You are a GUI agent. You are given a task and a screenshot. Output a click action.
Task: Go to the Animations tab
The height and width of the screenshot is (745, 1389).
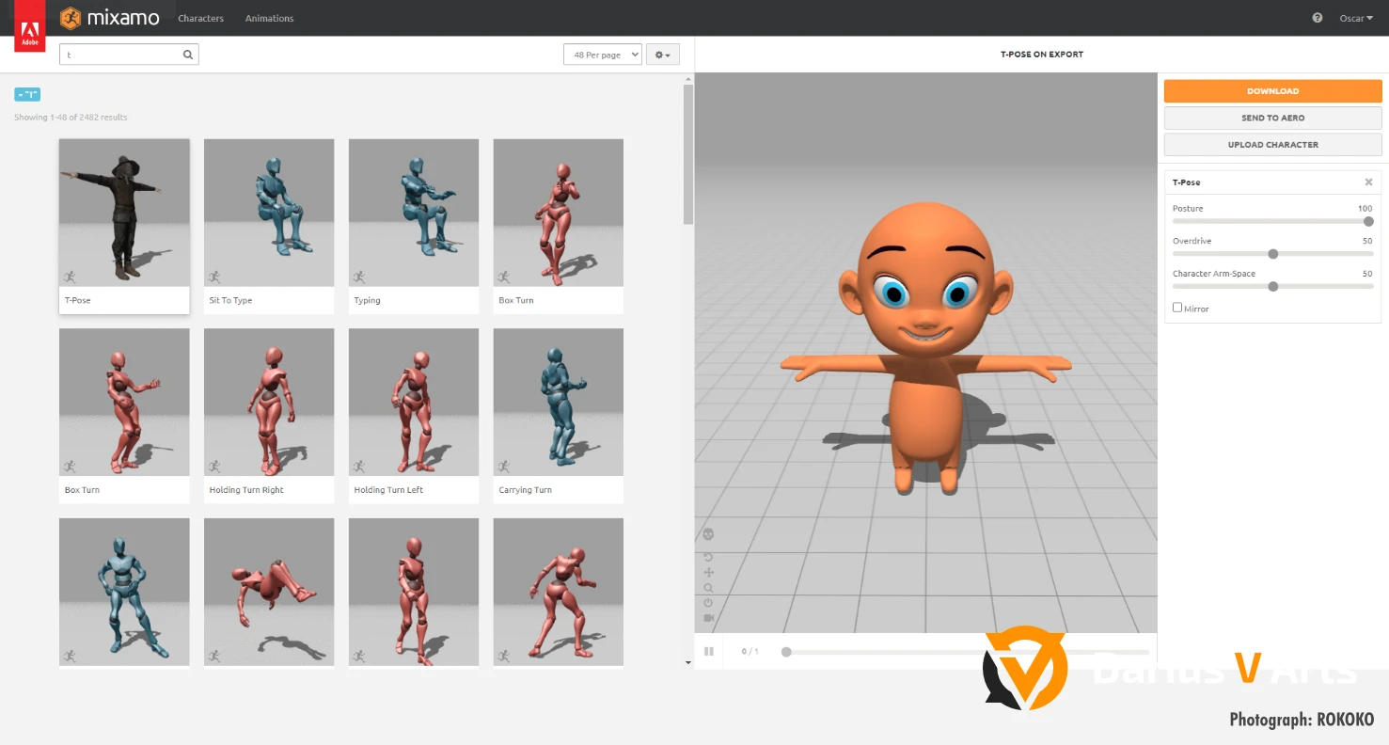pyautogui.click(x=269, y=18)
